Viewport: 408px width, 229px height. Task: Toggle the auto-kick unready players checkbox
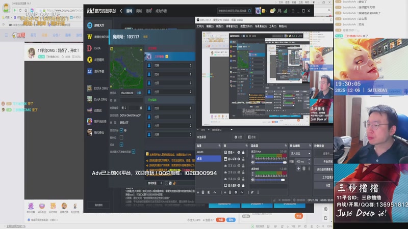[134, 151]
